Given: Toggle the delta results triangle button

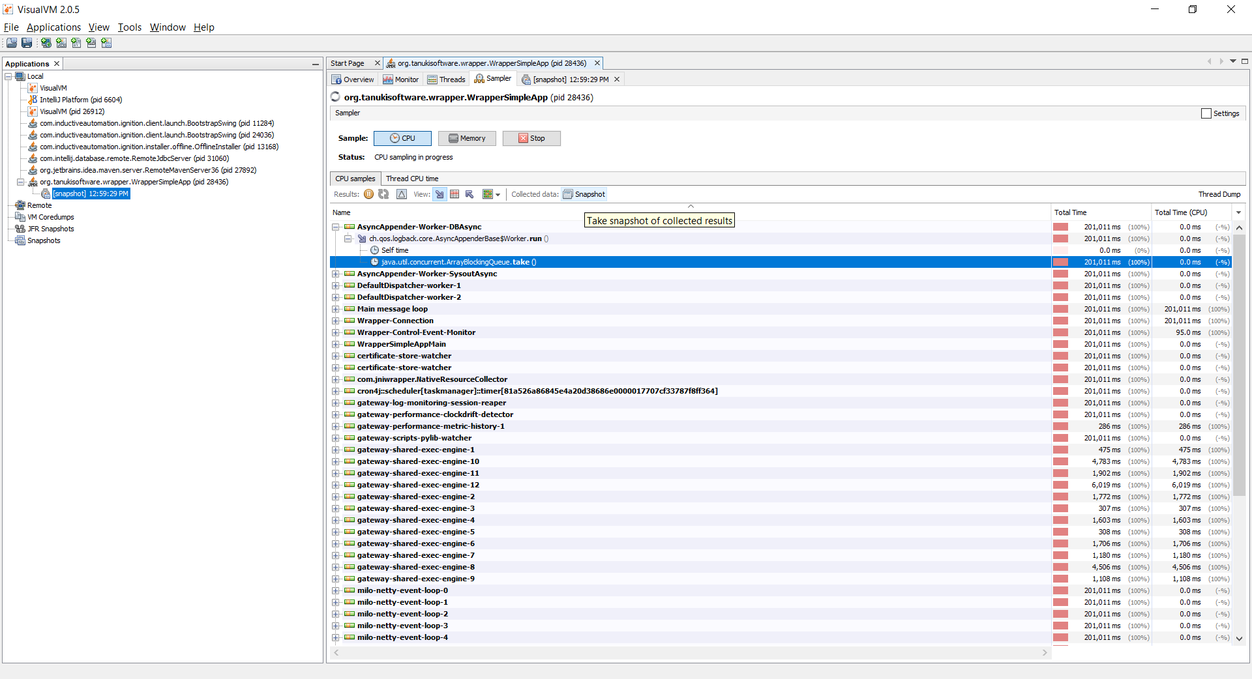Looking at the screenshot, I should pos(402,194).
